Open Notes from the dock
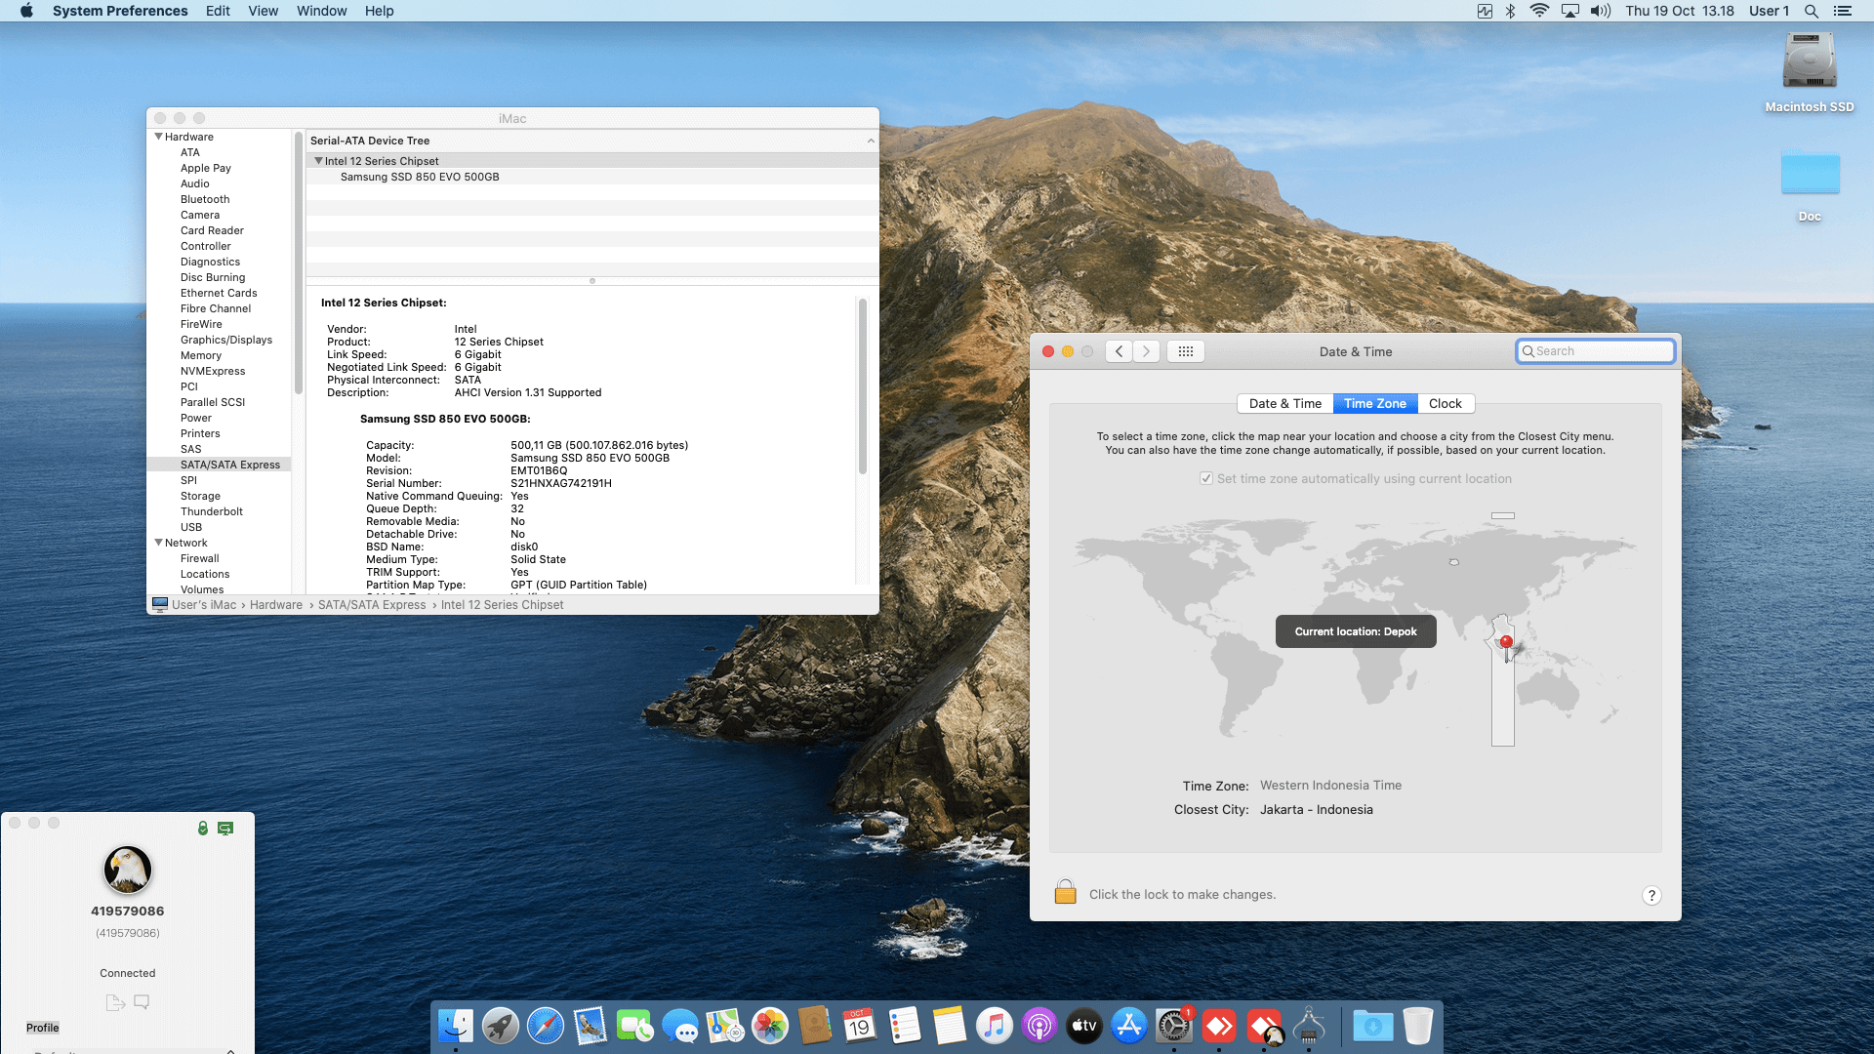The height and width of the screenshot is (1054, 1874). (x=950, y=1026)
